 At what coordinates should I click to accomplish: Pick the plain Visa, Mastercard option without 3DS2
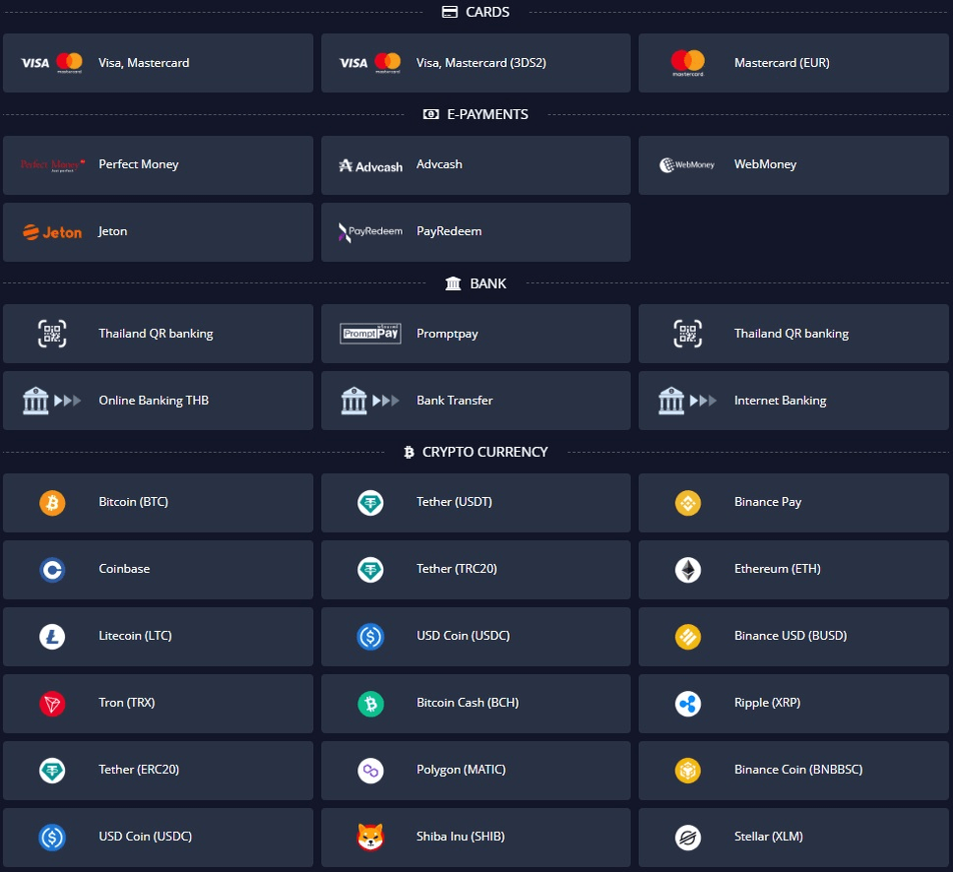[x=159, y=63]
